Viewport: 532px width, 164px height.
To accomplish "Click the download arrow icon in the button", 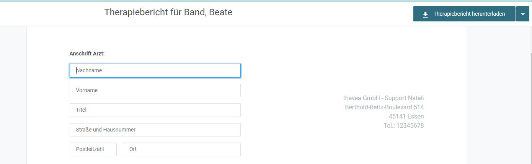I will tap(425, 14).
